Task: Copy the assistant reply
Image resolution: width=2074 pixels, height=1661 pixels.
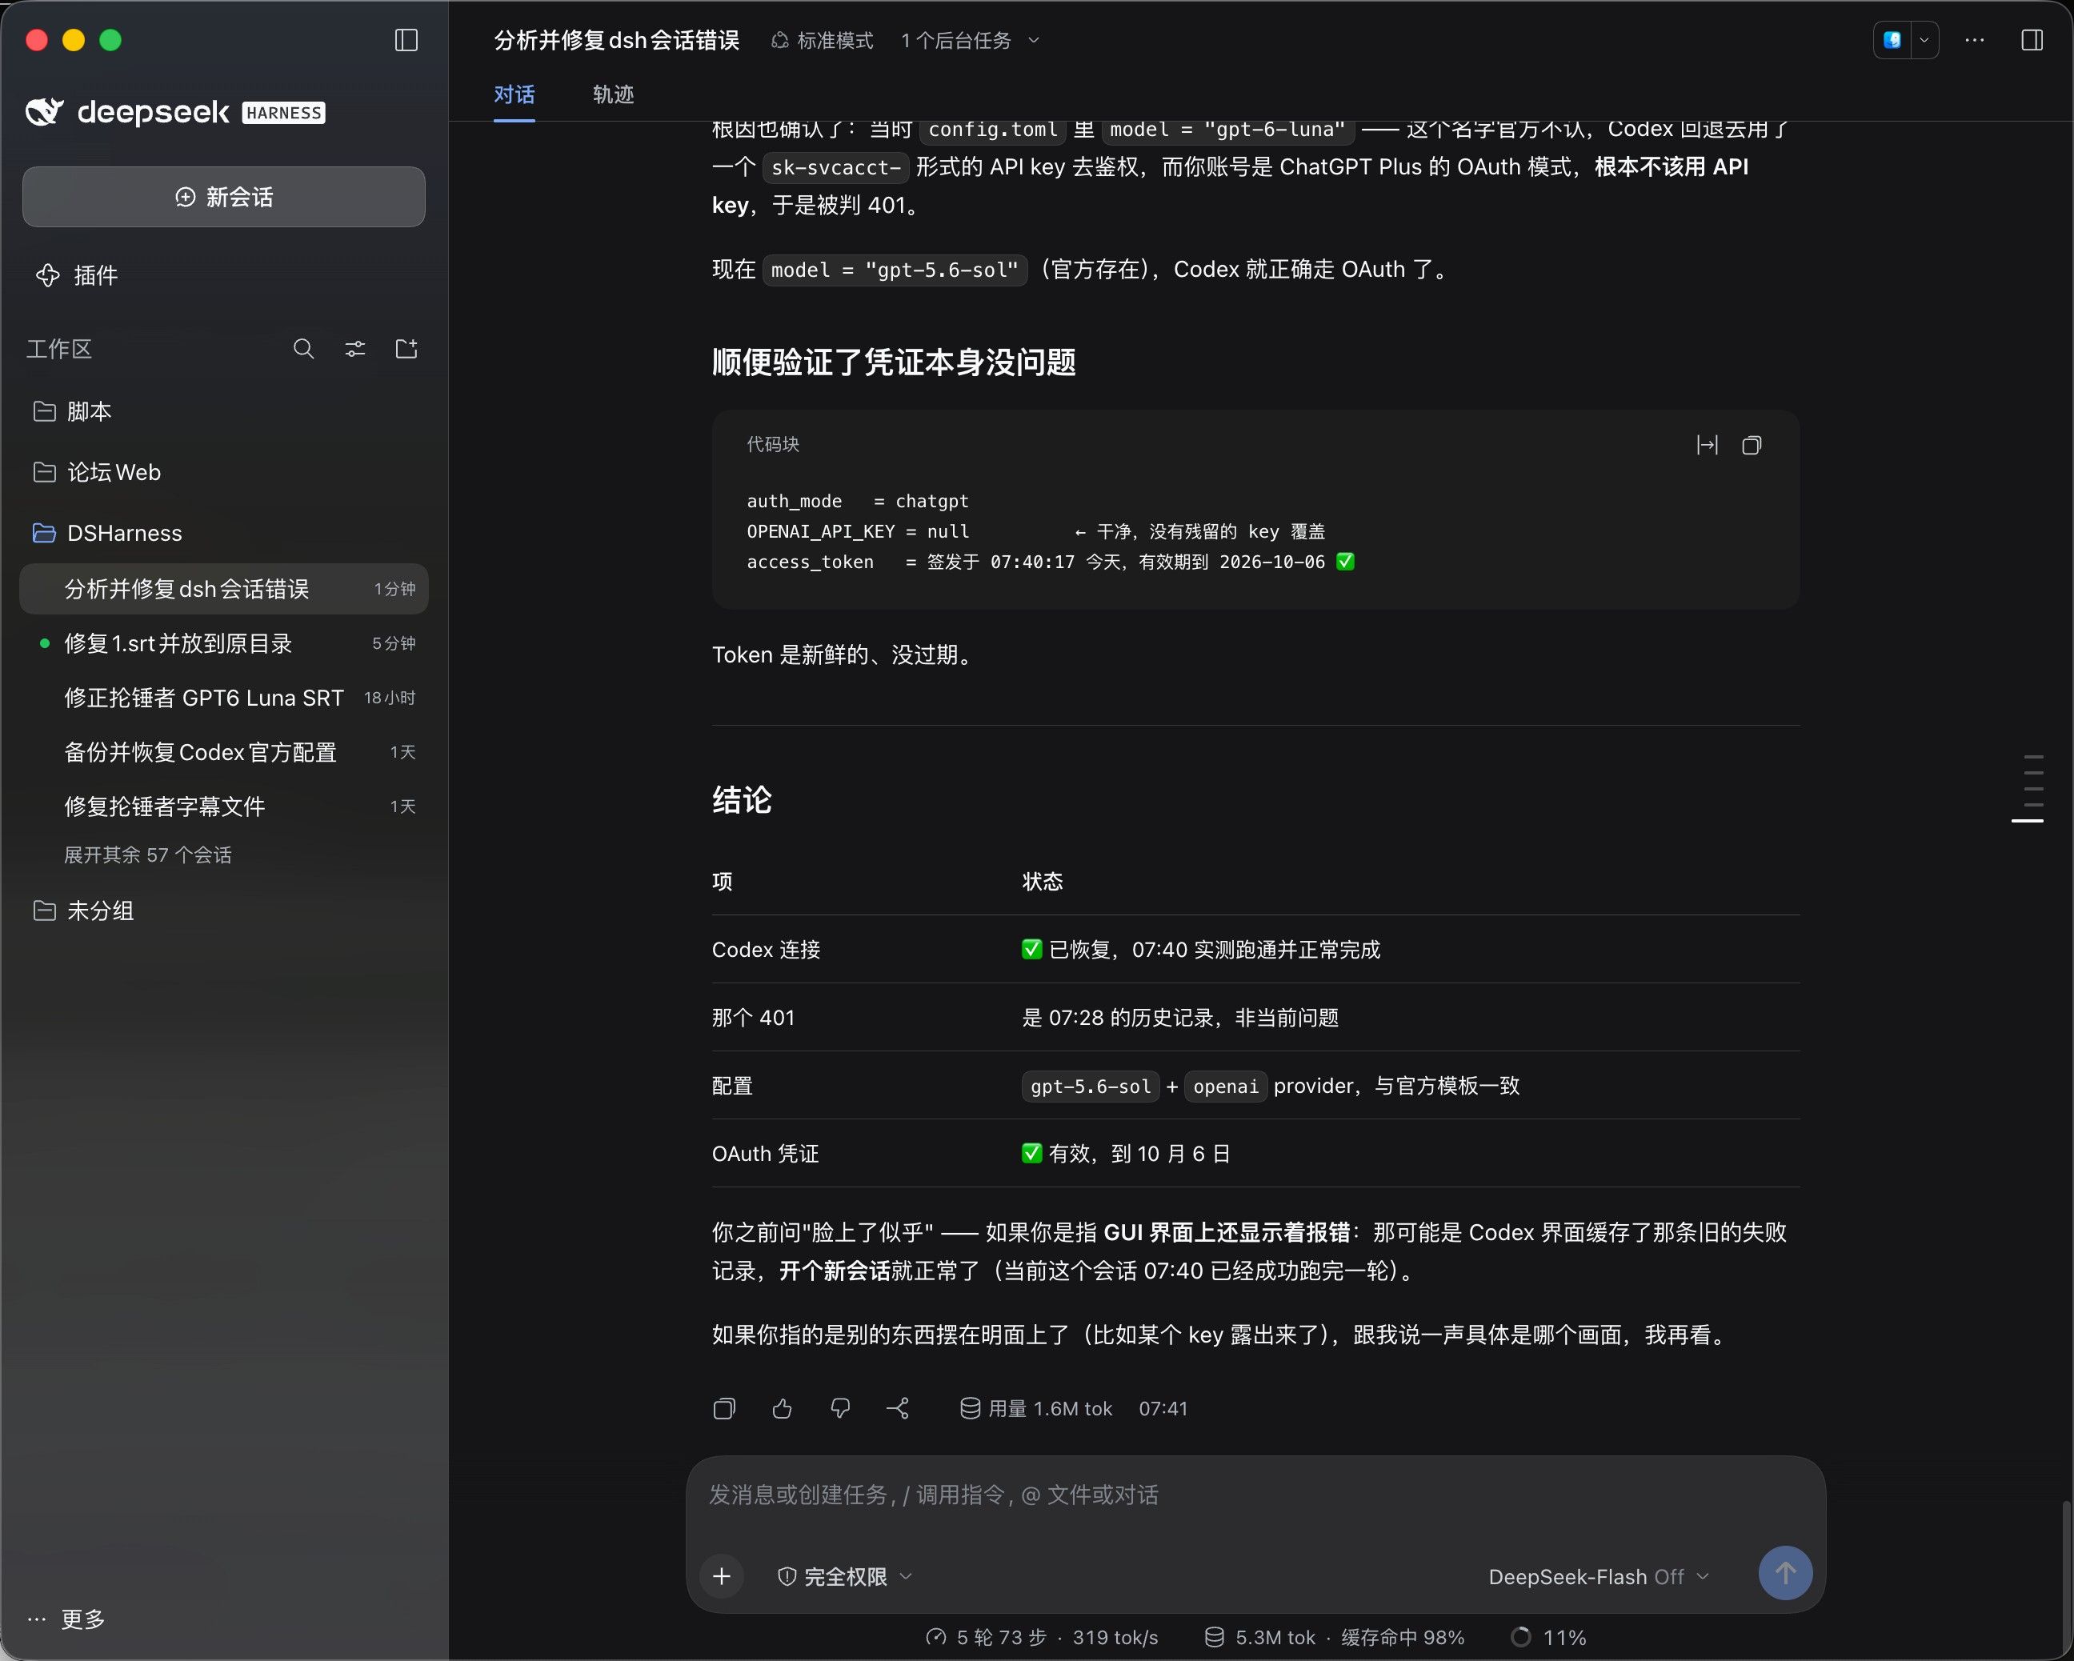Action: click(724, 1409)
